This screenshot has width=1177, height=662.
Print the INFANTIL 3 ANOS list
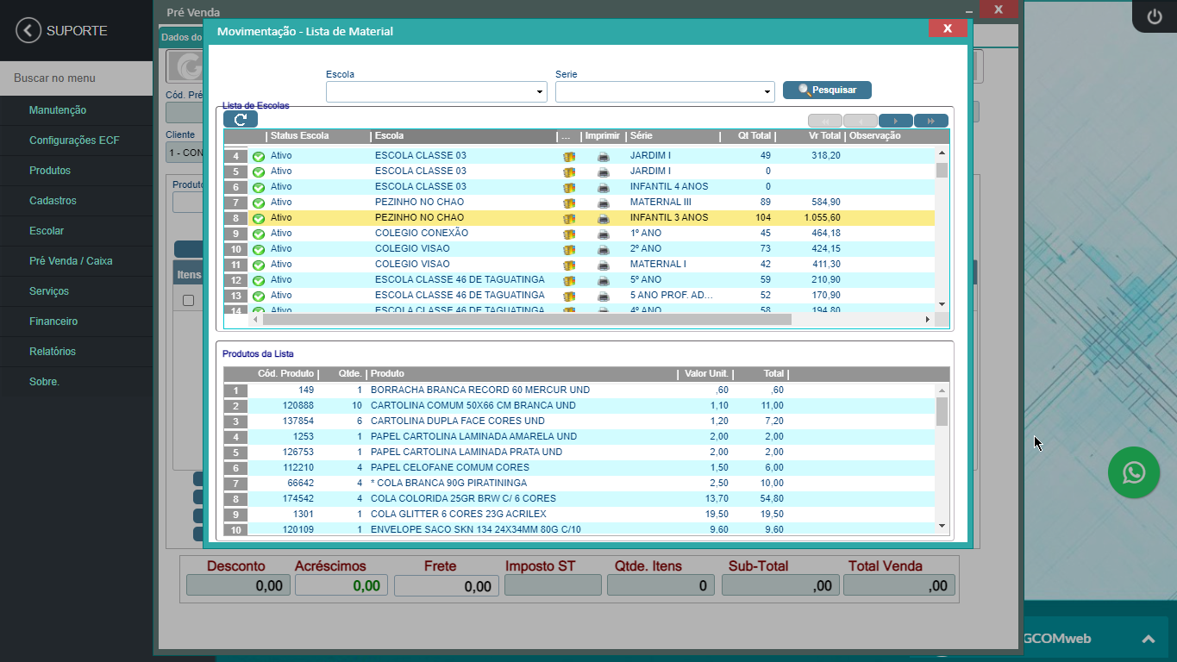tap(604, 218)
